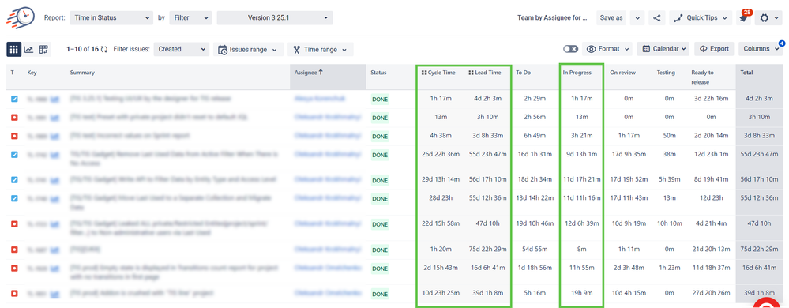
Task: Click Testing value 10h 10m
Action: [669, 223]
